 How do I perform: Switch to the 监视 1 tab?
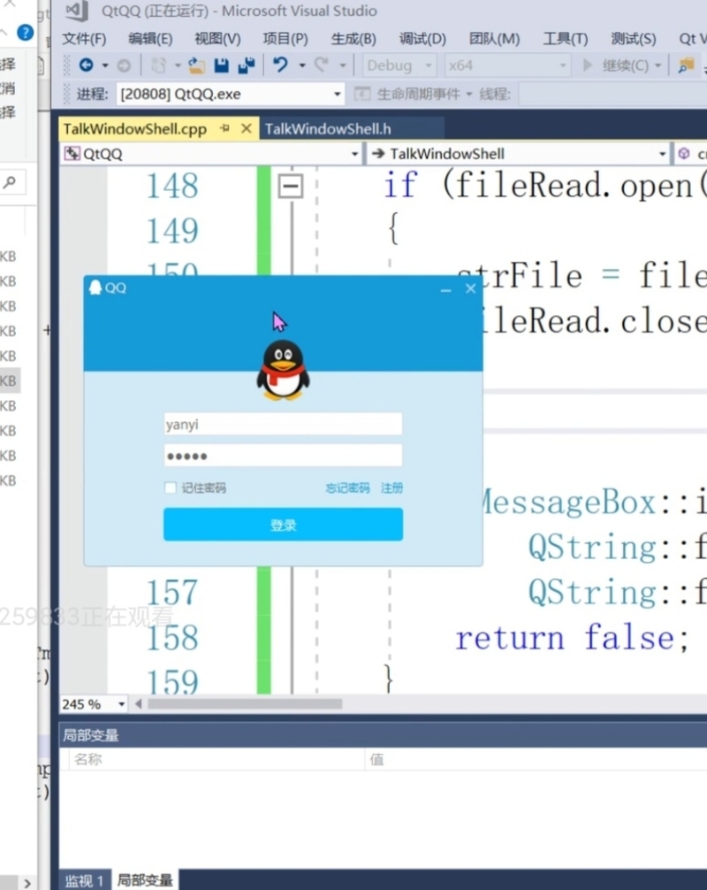[x=84, y=880]
